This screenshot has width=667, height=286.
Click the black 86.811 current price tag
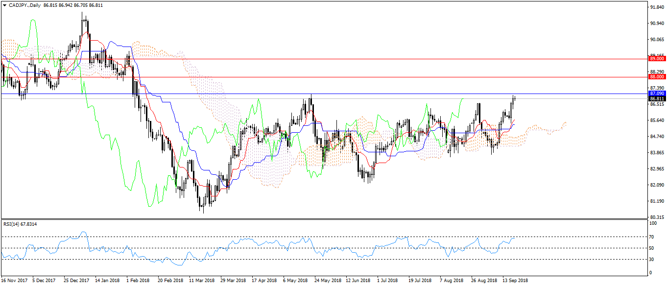coord(656,98)
